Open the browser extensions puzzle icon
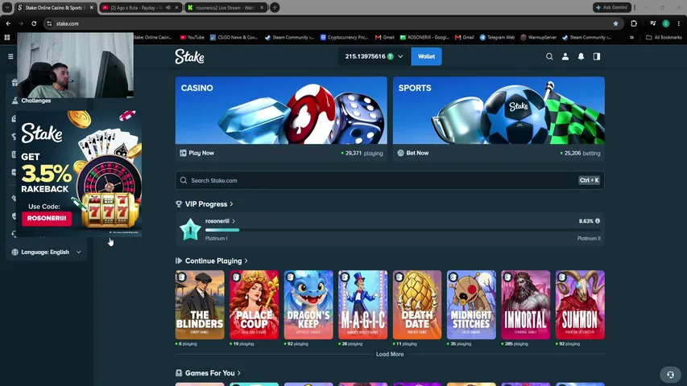The height and width of the screenshot is (386, 687). coord(634,23)
